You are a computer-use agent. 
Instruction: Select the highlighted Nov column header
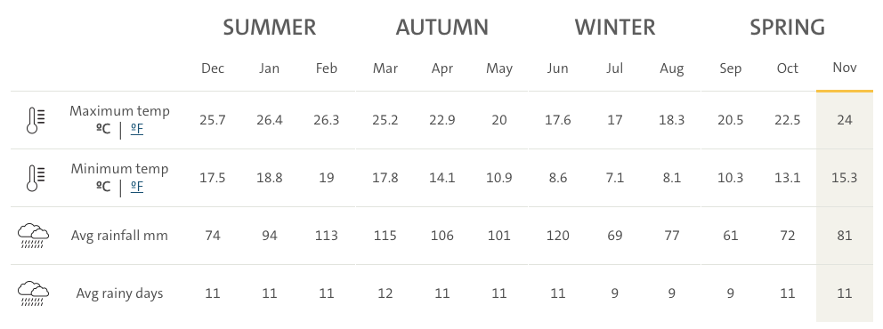point(844,68)
